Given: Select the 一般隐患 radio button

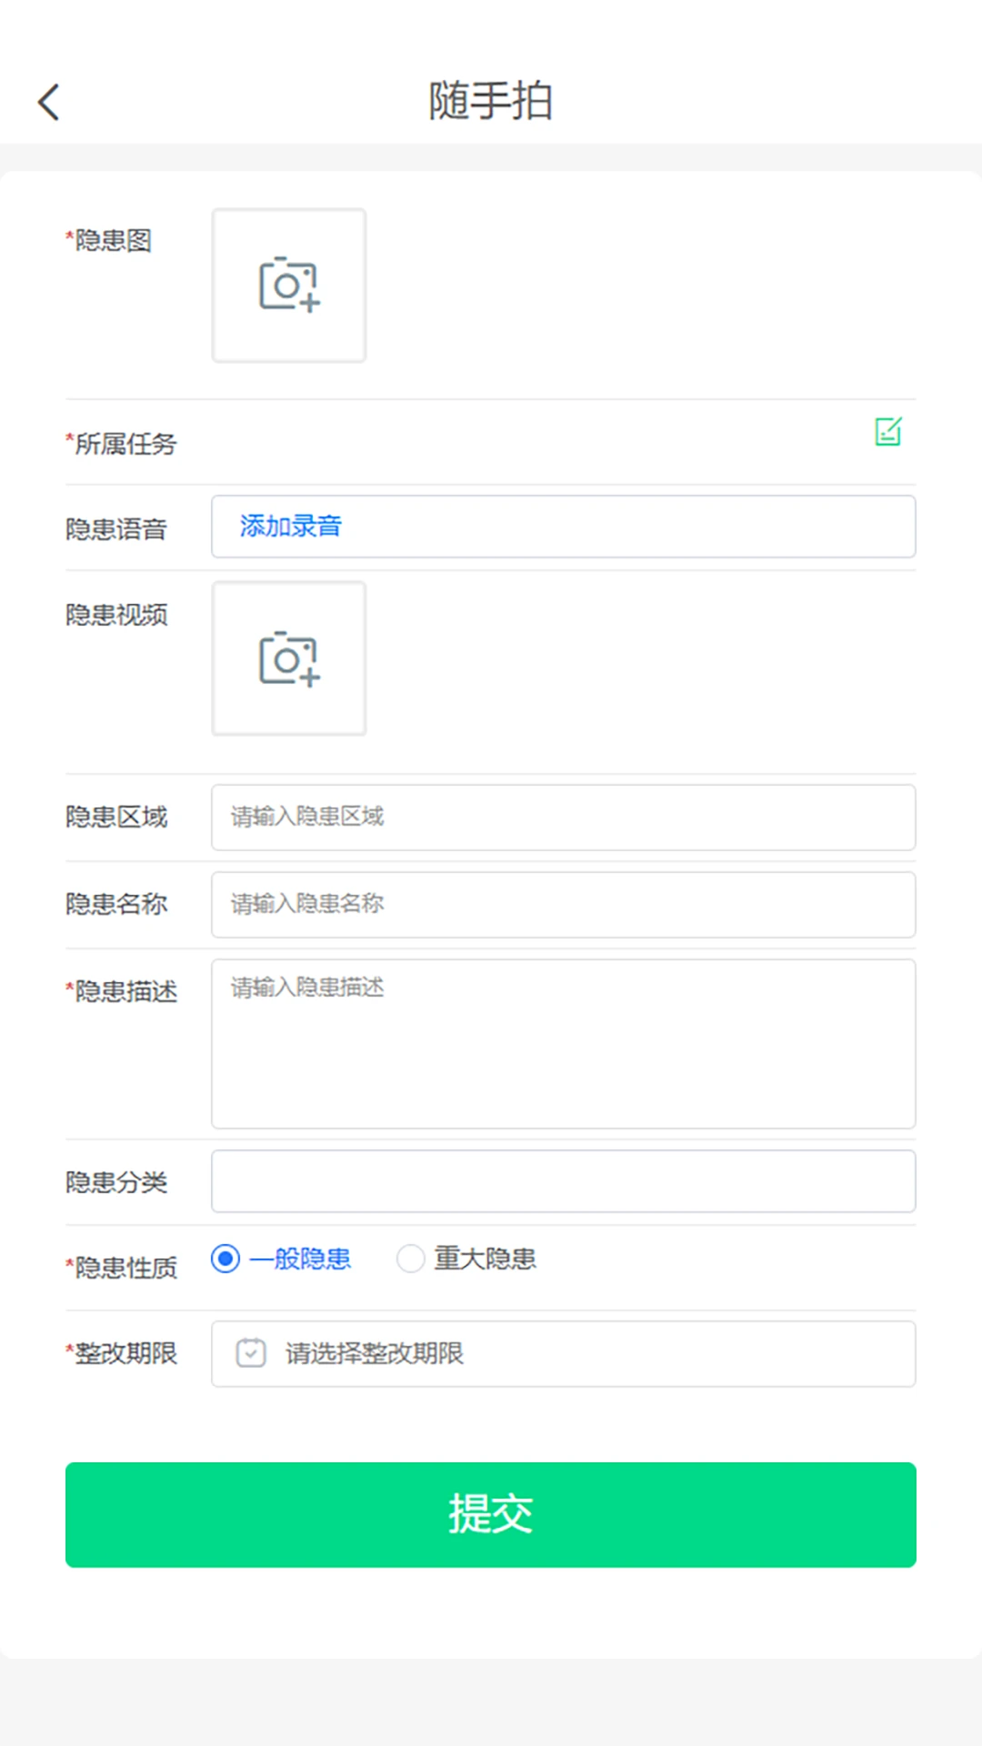Looking at the screenshot, I should pos(225,1259).
